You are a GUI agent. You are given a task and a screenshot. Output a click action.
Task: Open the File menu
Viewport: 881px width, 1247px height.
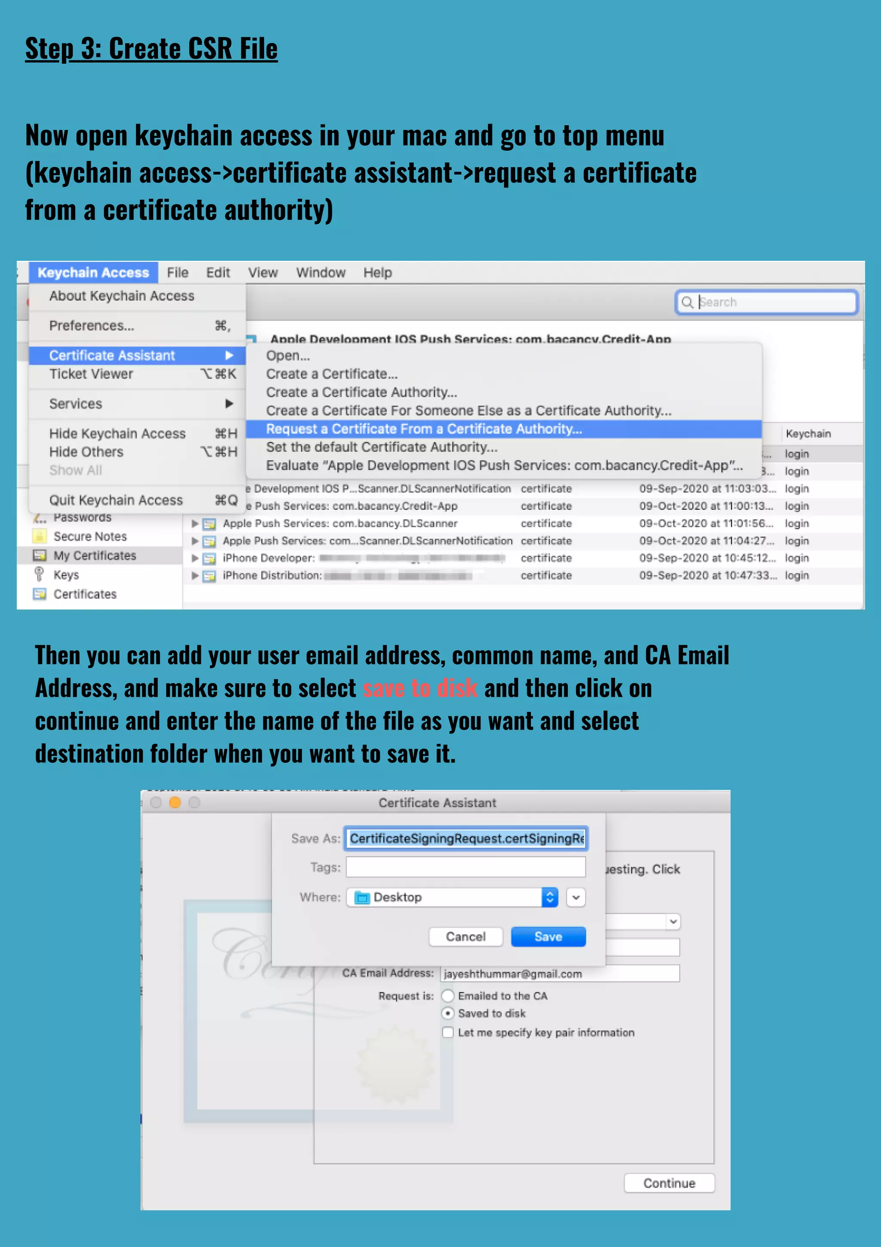pyautogui.click(x=178, y=272)
